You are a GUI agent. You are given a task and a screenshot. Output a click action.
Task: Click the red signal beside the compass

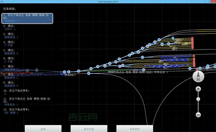[197, 69]
